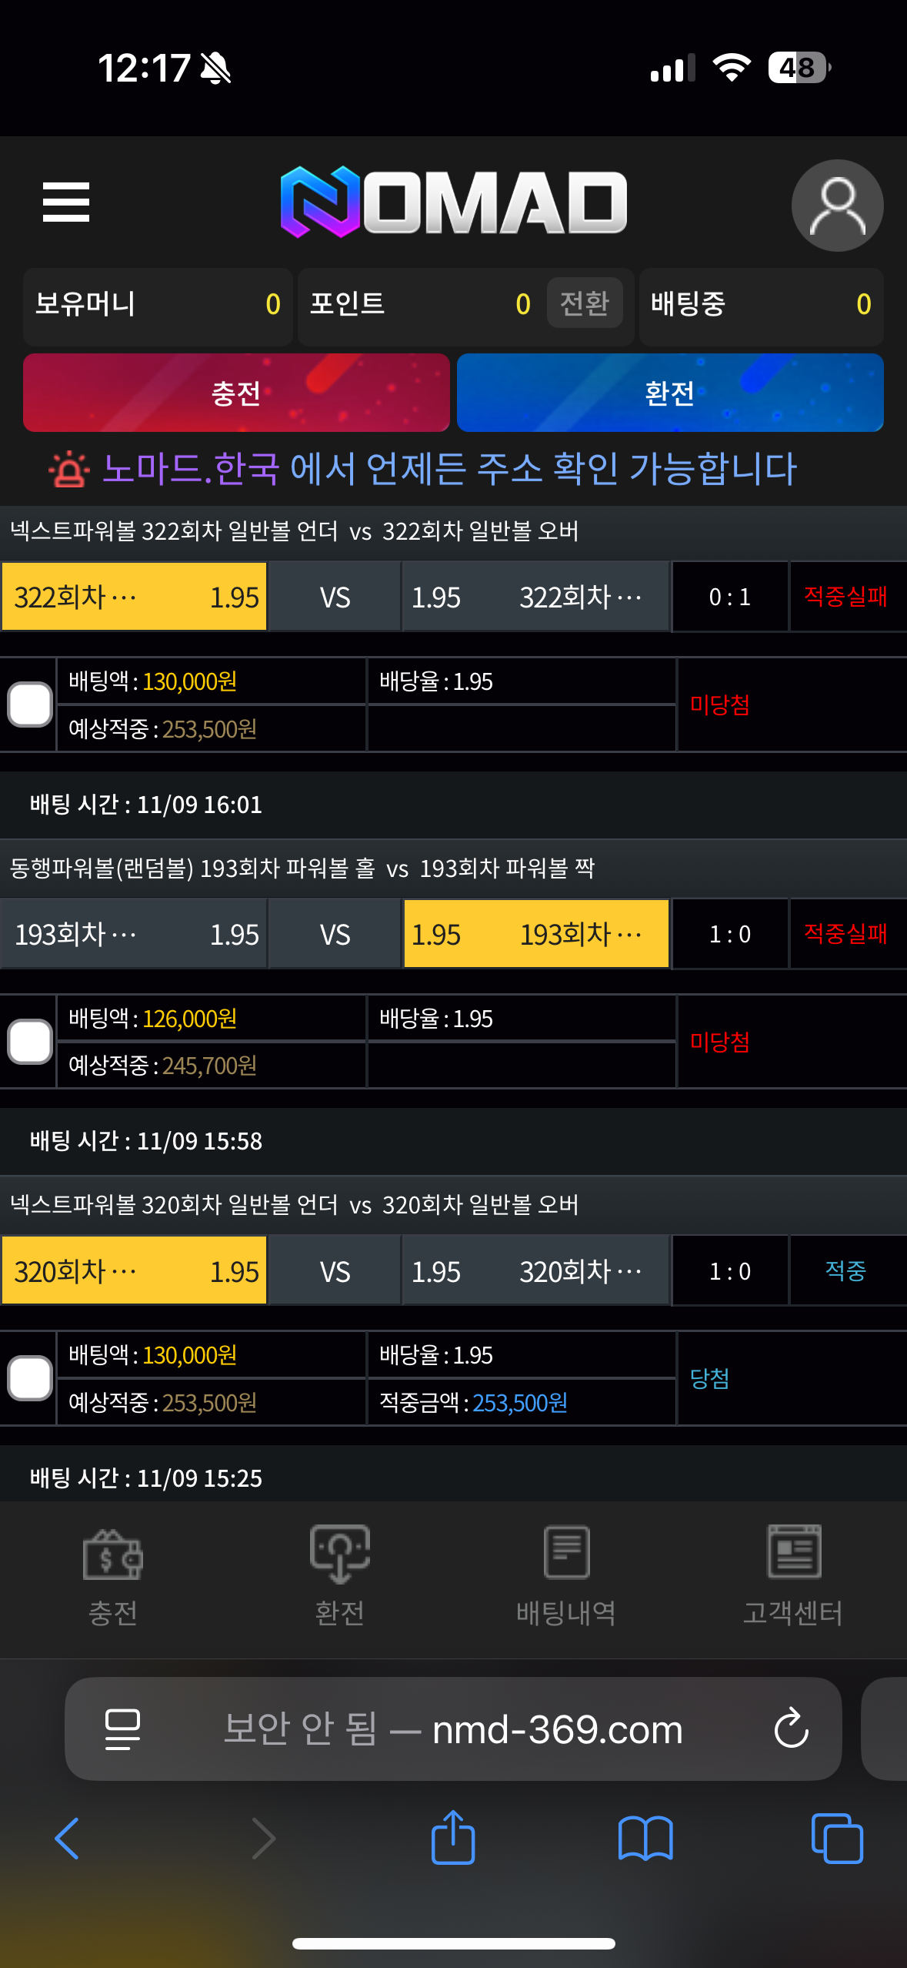This screenshot has width=907, height=1968.
Task: Tap the user profile icon
Action: pyautogui.click(x=837, y=206)
